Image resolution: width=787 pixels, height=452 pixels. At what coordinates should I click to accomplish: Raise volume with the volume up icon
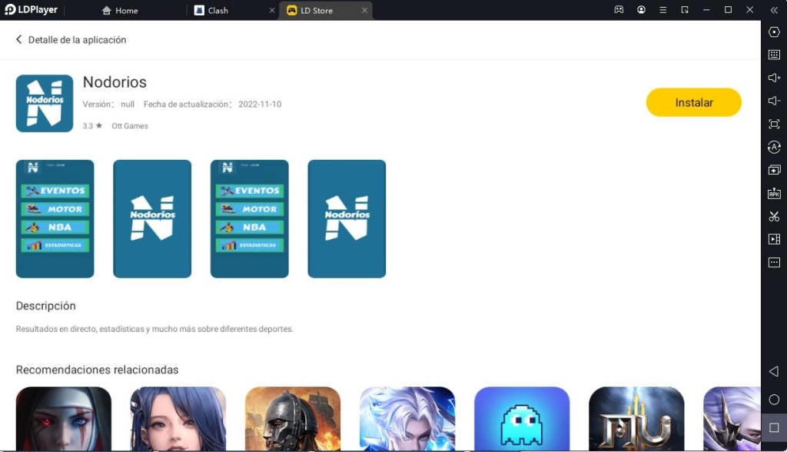(774, 78)
